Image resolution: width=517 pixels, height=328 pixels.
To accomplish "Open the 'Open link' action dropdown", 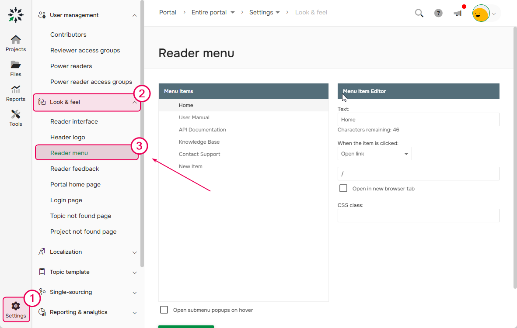I will click(375, 153).
